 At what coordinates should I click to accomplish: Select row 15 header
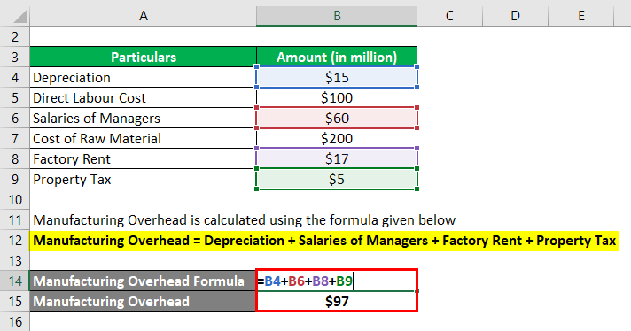tap(15, 301)
